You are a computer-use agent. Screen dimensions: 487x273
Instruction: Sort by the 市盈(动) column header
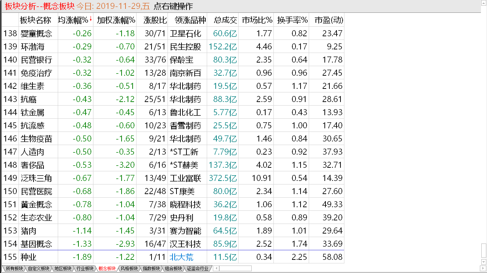pos(329,20)
